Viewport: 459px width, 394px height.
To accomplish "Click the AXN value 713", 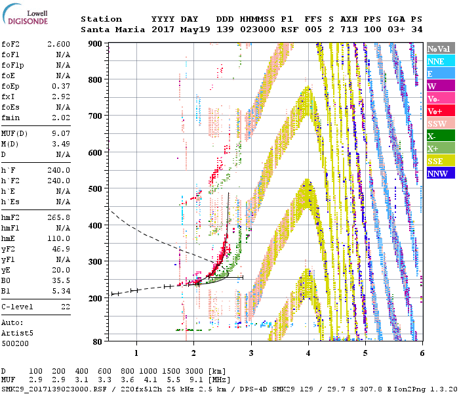I will 349,30.
